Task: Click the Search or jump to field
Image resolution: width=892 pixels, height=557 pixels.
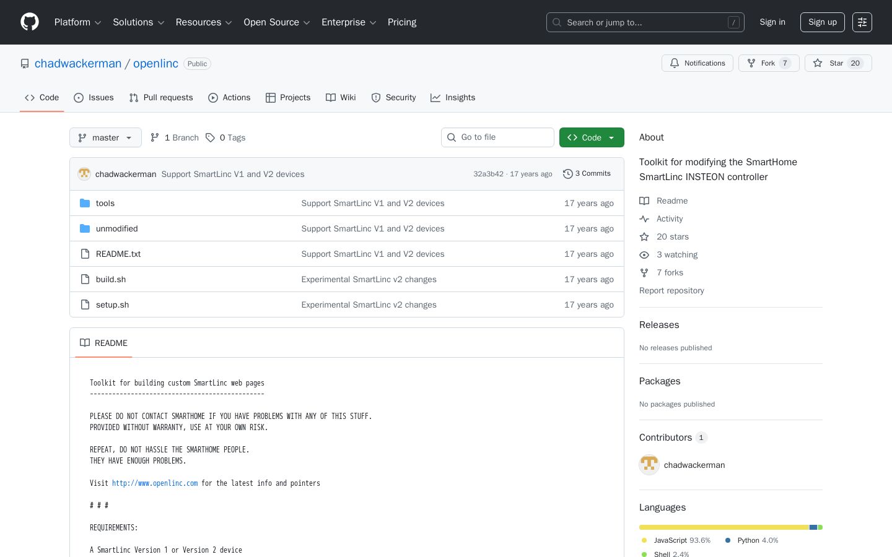Action: coord(645,22)
